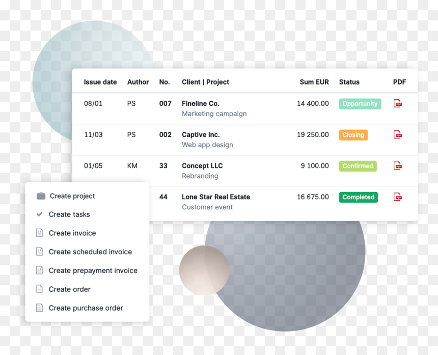Sort by No. column header

(165, 82)
